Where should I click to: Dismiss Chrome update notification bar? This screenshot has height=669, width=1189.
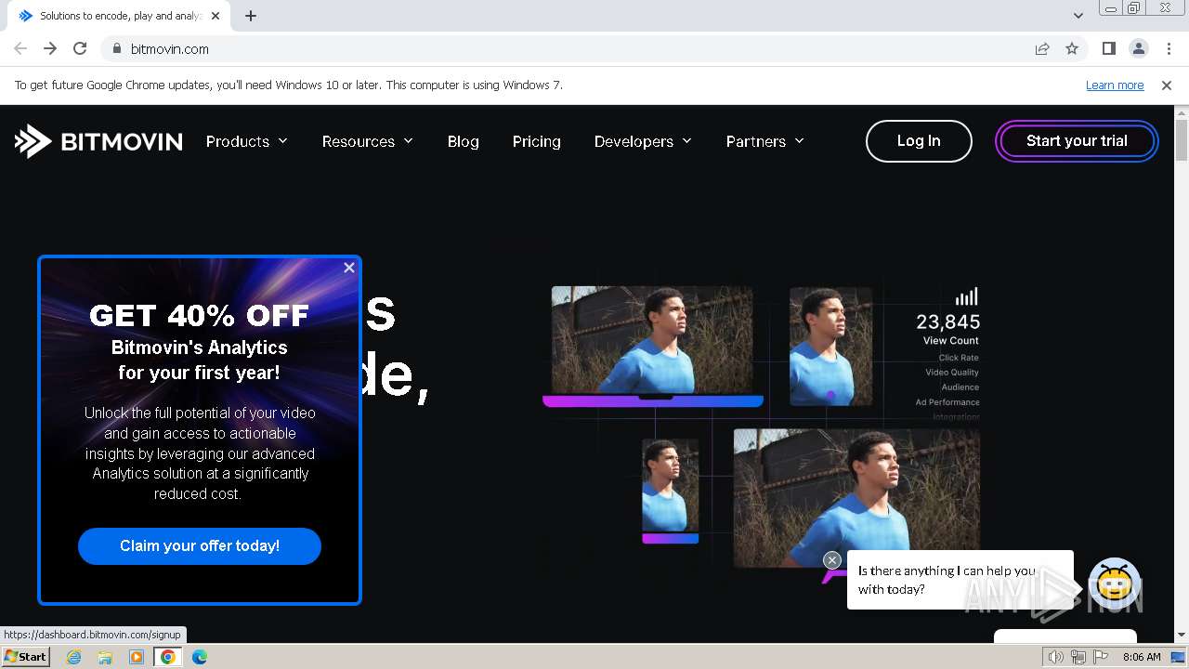tap(1167, 85)
